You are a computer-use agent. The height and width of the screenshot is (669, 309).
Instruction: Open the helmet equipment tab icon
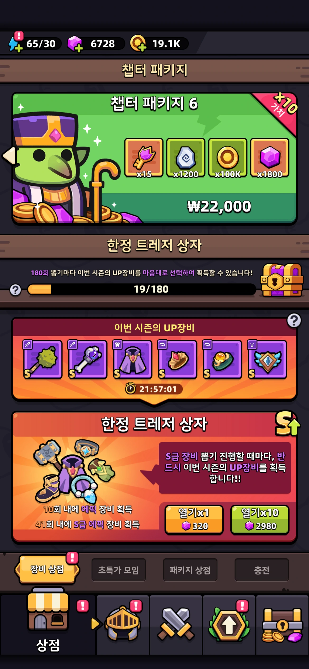pos(122,623)
